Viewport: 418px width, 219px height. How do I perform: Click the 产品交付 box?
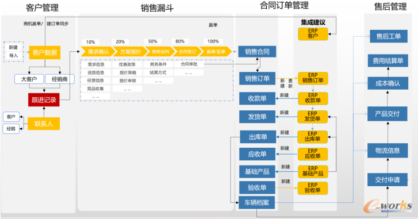[x=388, y=114]
